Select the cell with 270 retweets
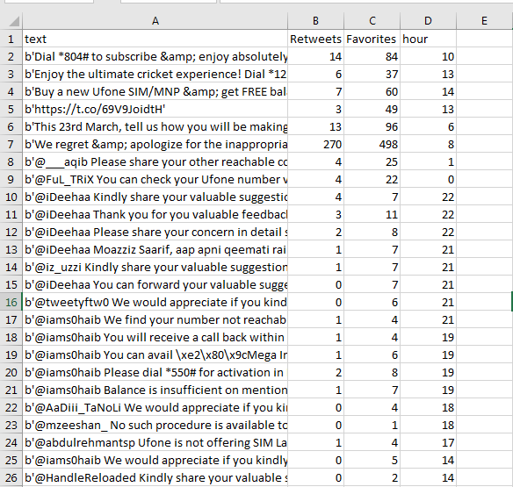513x487 pixels. click(315, 144)
